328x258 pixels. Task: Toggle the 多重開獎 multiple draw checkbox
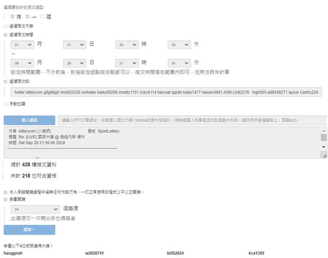click(x=6, y=200)
